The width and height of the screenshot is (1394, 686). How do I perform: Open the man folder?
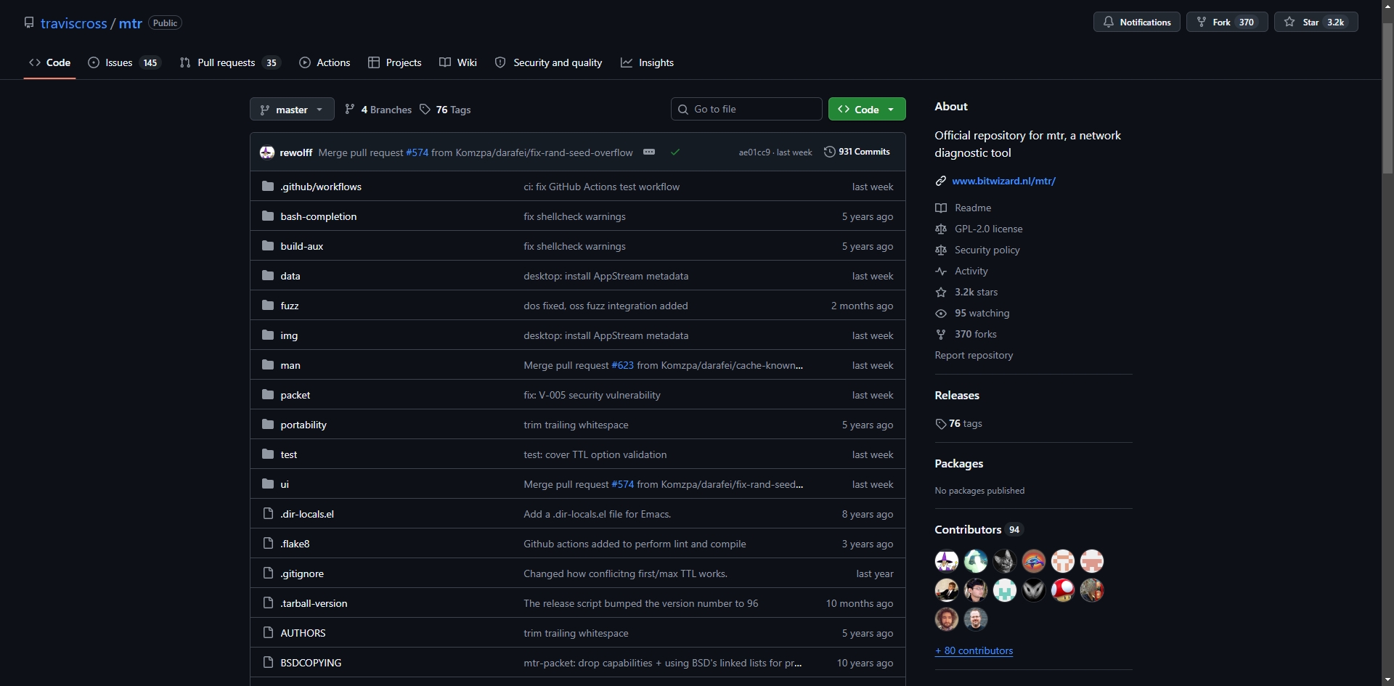point(290,365)
